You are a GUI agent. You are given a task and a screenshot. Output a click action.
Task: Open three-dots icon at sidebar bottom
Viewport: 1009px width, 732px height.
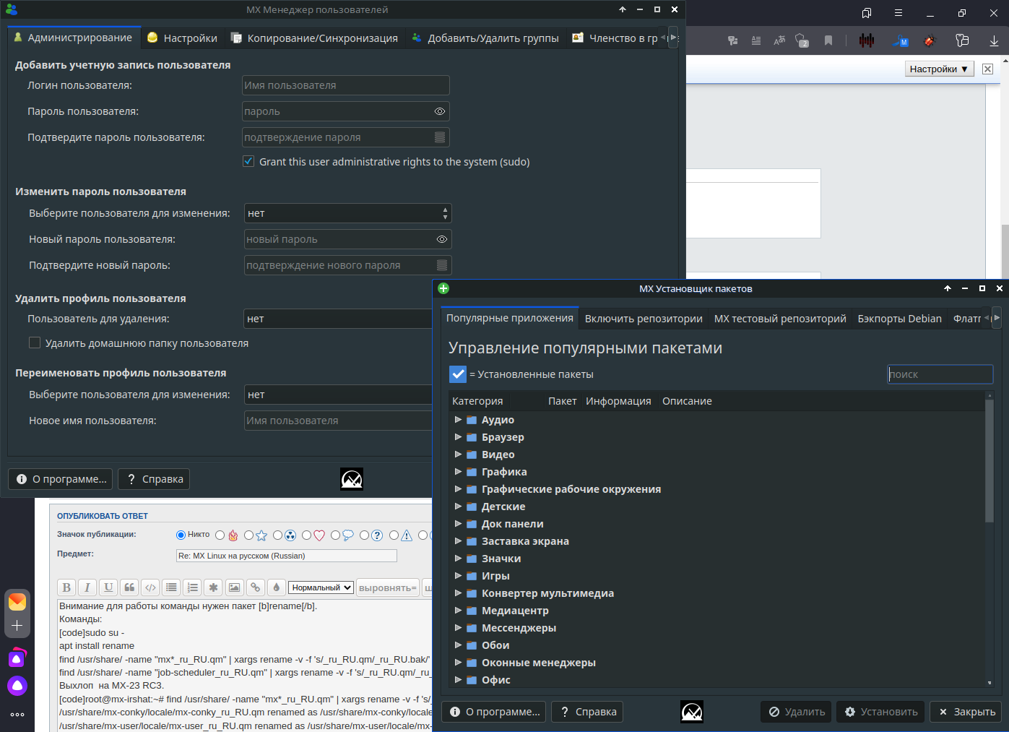click(17, 714)
